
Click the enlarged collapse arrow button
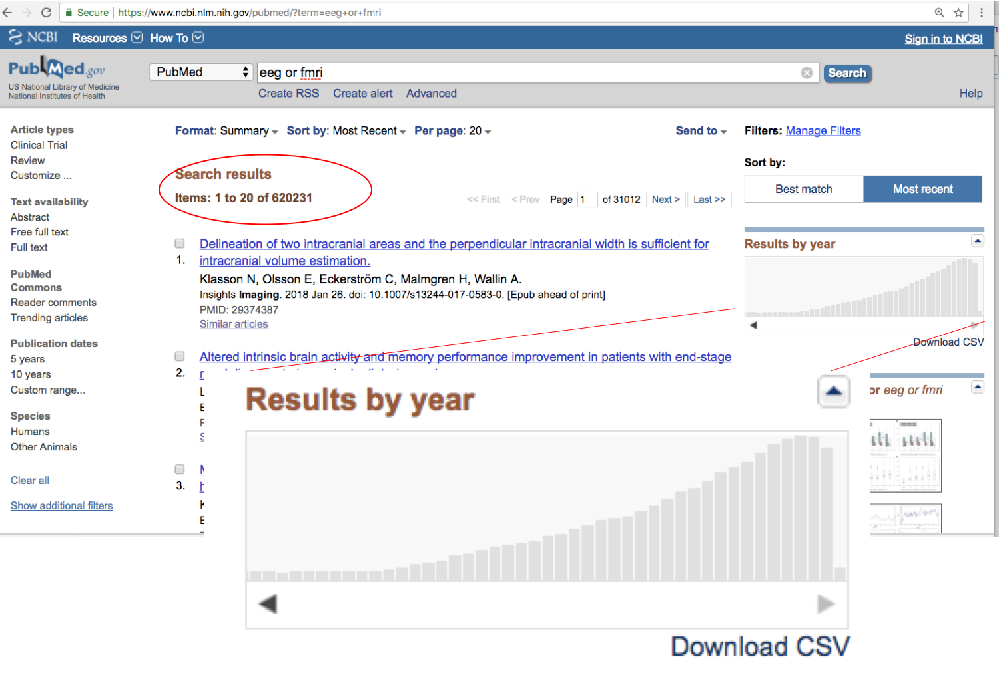(834, 392)
